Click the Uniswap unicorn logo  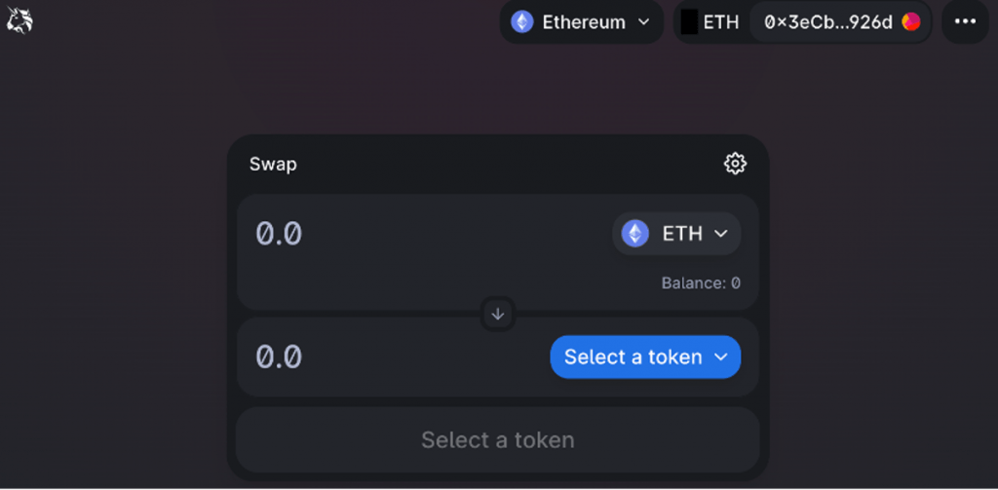click(19, 19)
